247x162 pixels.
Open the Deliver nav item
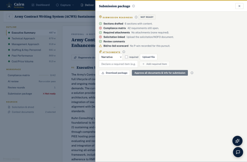pos(87,5)
